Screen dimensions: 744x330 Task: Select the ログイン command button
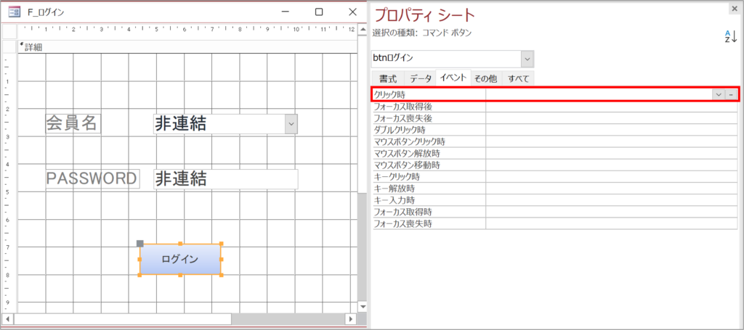180,260
